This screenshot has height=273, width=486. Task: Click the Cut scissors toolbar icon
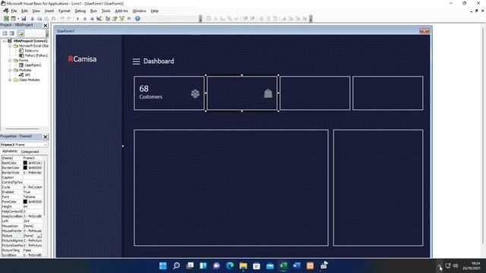pyautogui.click(x=32, y=18)
